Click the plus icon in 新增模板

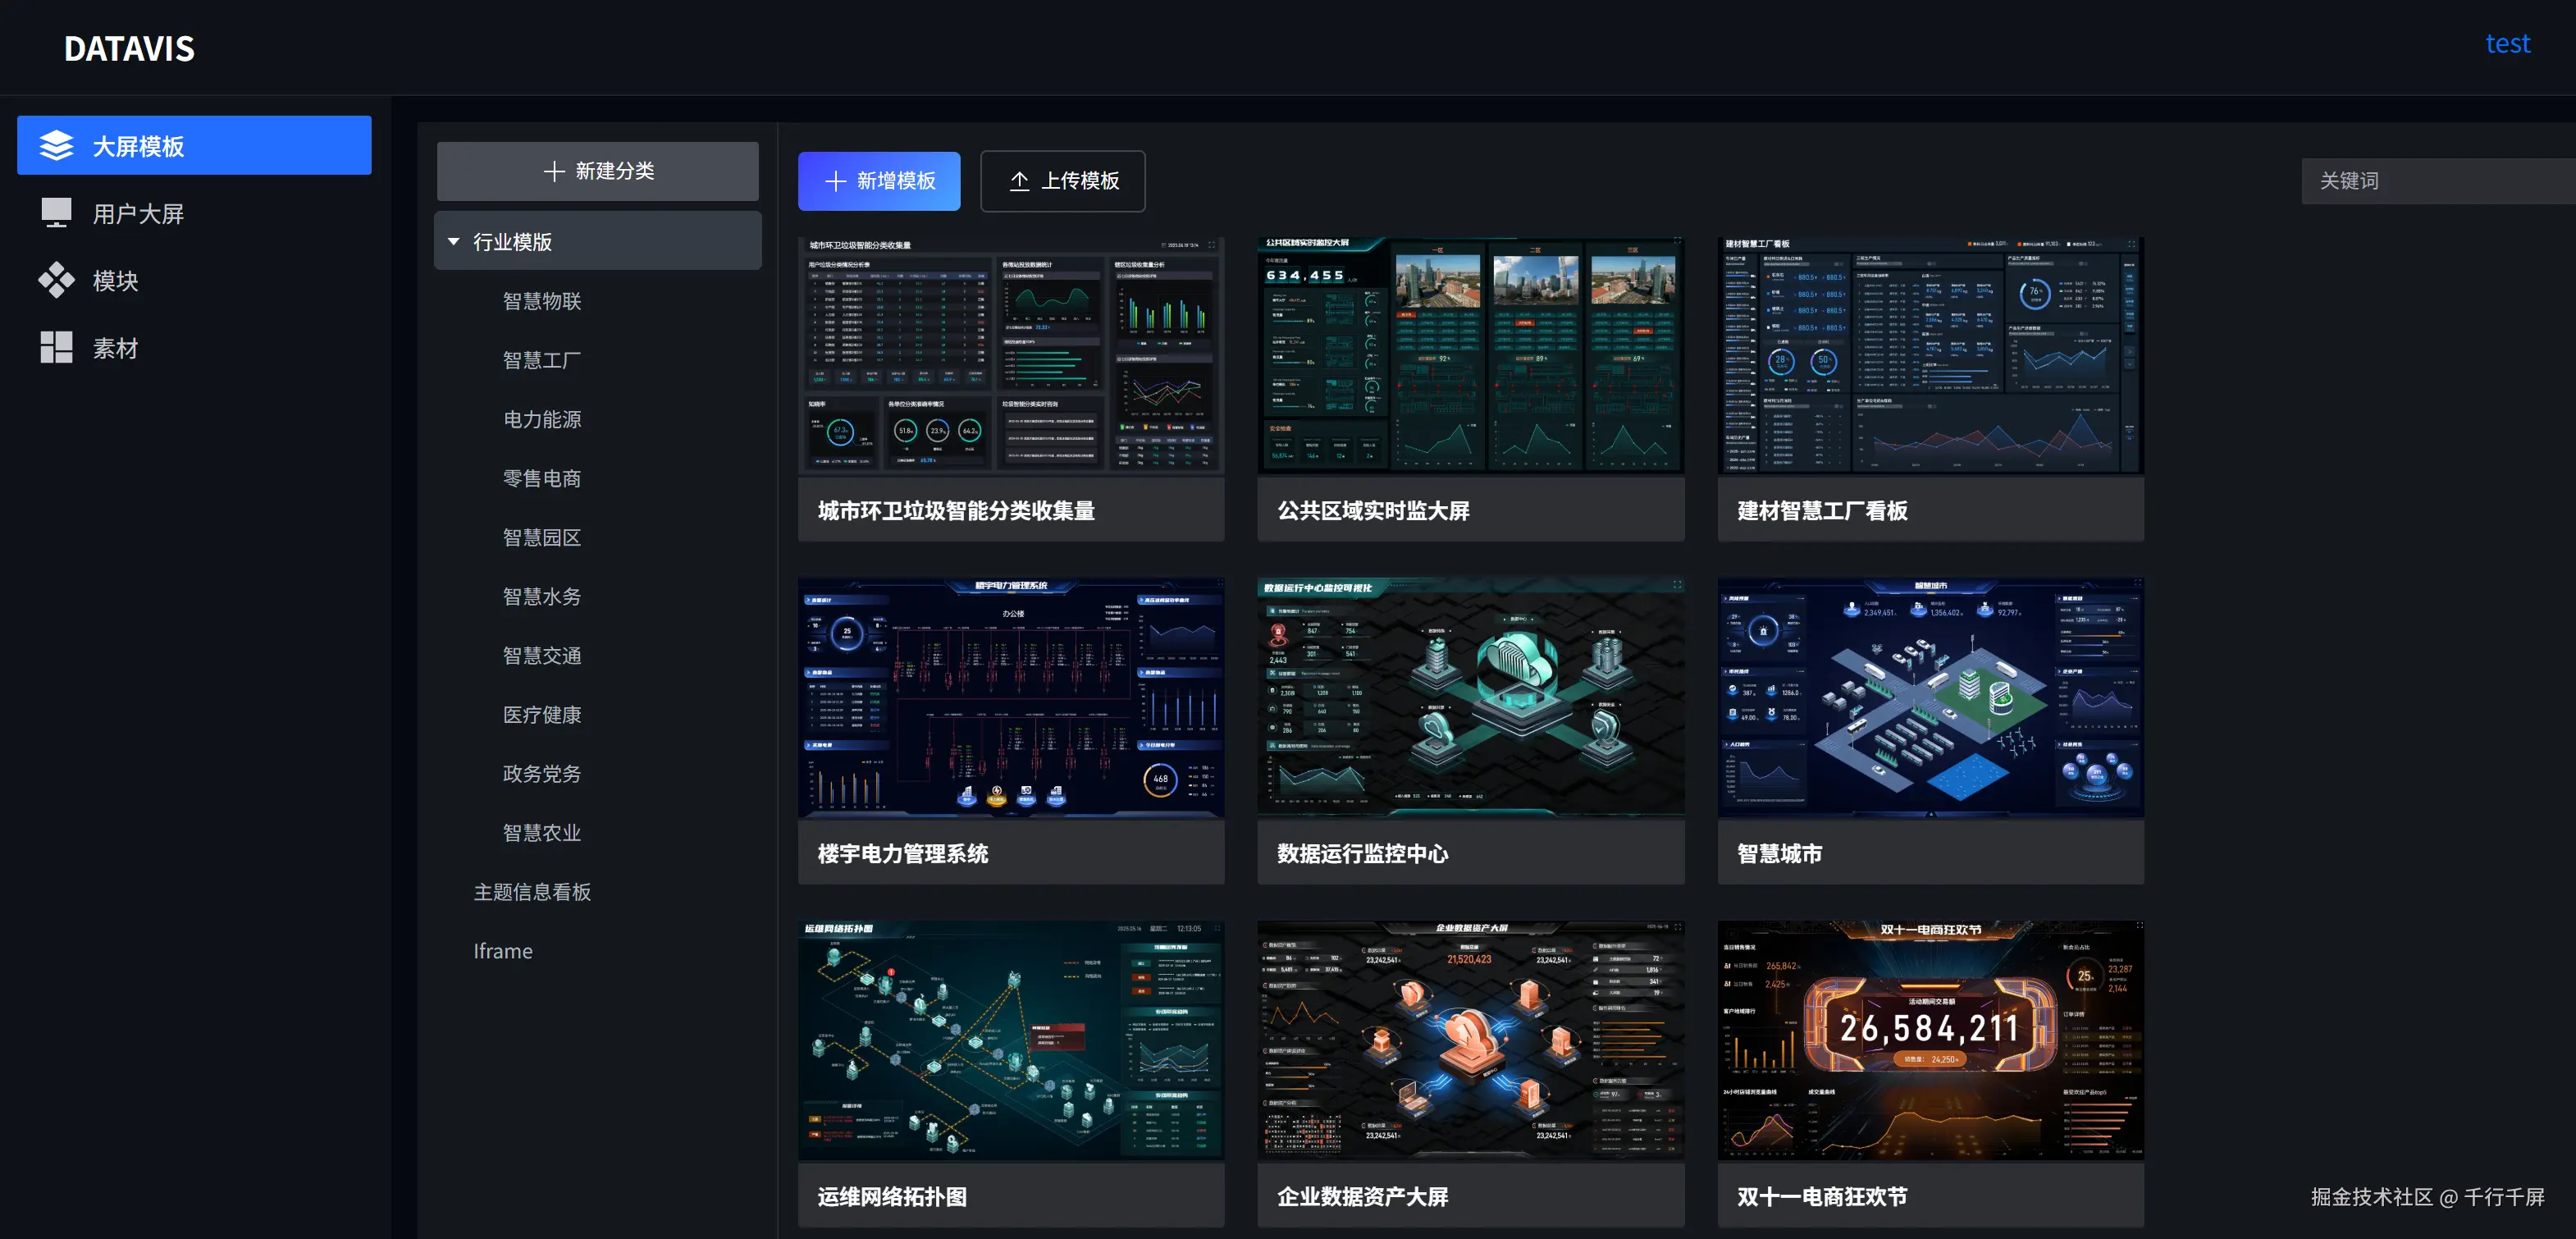pyautogui.click(x=835, y=181)
